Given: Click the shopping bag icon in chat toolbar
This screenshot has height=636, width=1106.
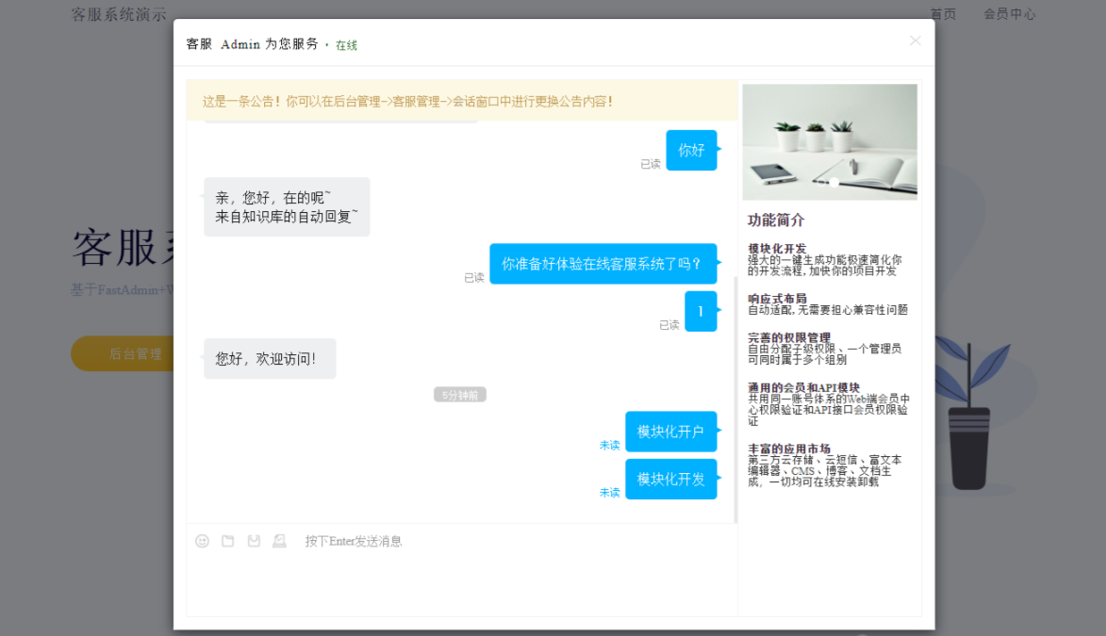Looking at the screenshot, I should pos(254,541).
